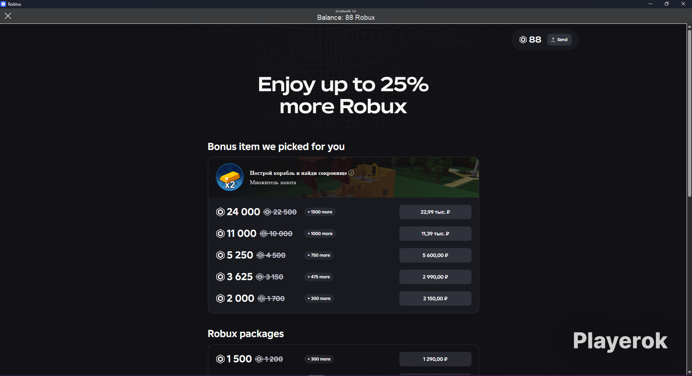Open info icon next to bonus item title
The width and height of the screenshot is (692, 376).
pyautogui.click(x=351, y=173)
